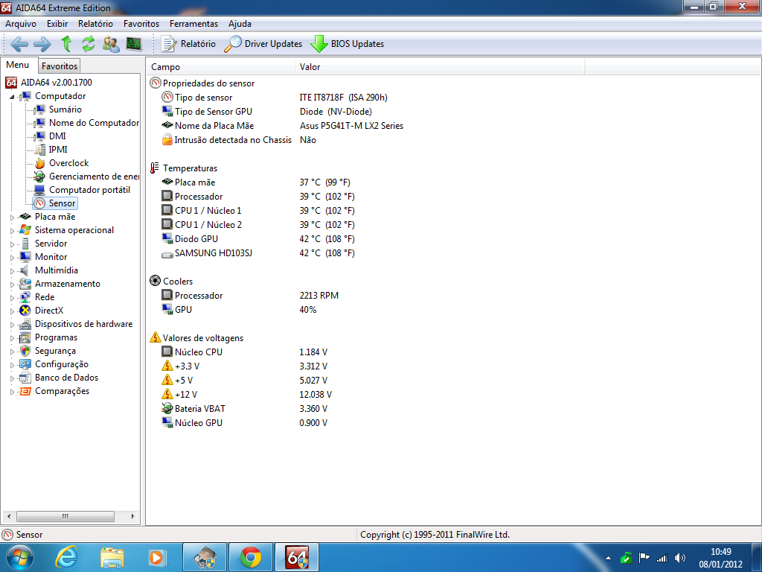The width and height of the screenshot is (762, 572).
Task: Expand the Monitor tree node
Action: click(x=12, y=258)
